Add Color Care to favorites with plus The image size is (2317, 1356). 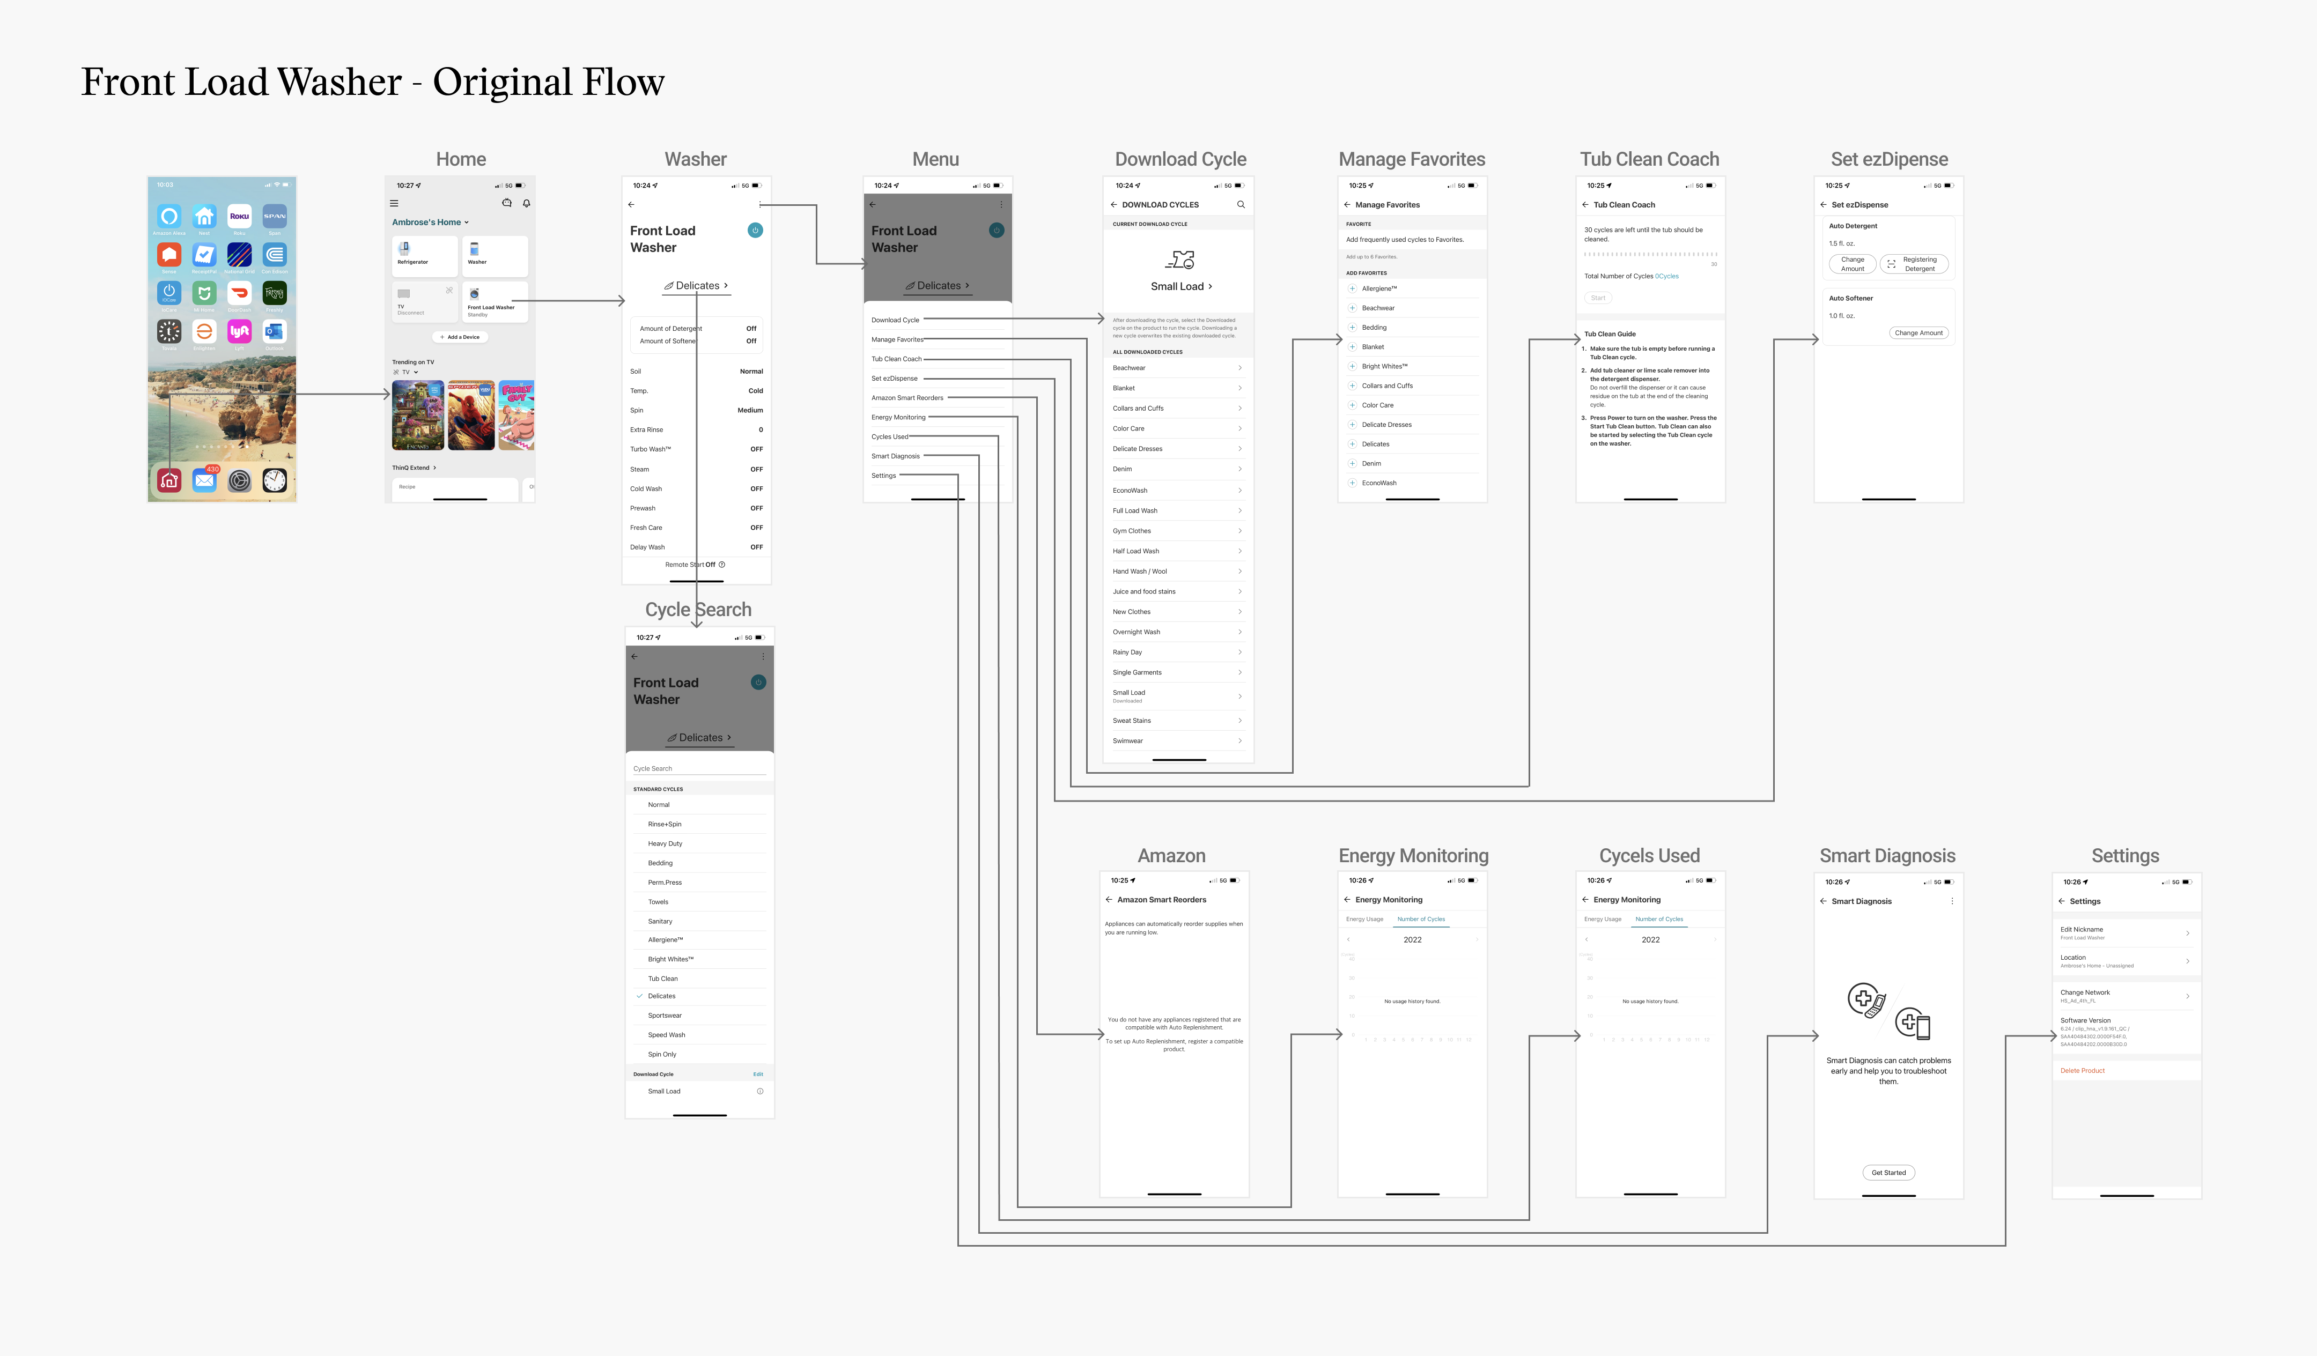click(1353, 405)
